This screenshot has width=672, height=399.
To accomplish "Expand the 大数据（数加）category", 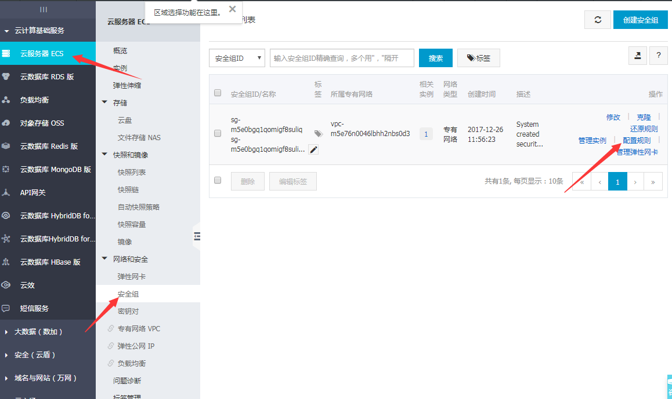I will click(6, 332).
